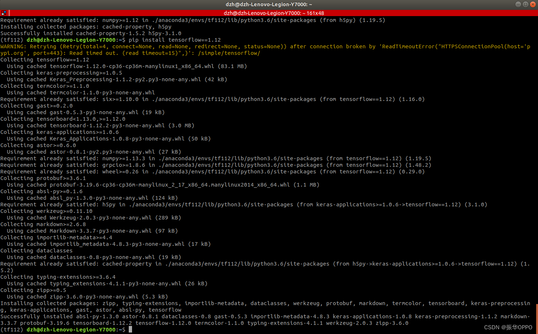
Task: Click 'Installing collected packages: zipp, typing-extensions' line
Action: point(265,307)
